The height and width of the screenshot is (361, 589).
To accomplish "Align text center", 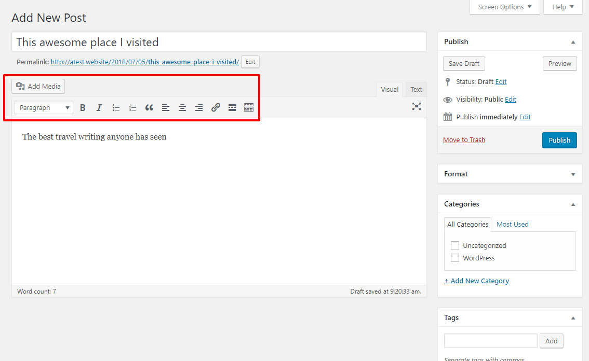I will click(x=182, y=108).
